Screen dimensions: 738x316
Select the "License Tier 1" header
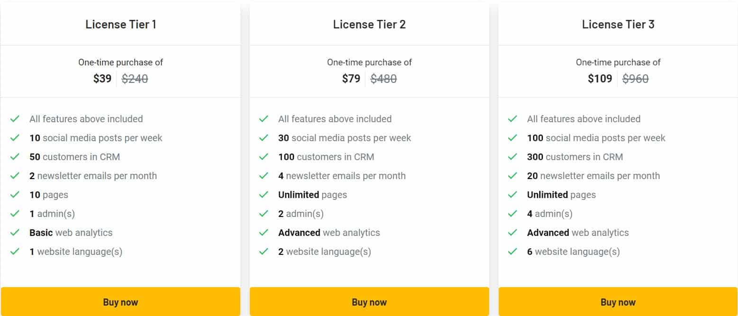tap(120, 24)
